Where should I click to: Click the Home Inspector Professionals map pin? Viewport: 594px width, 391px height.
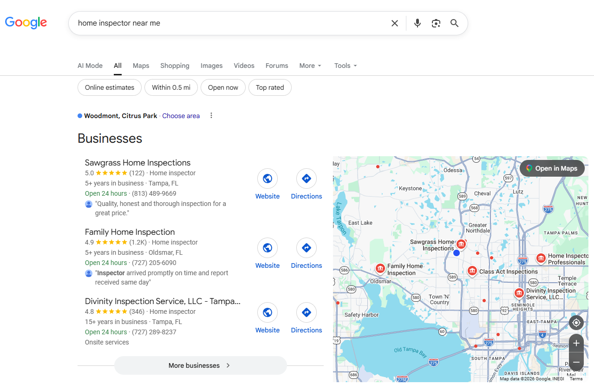point(541,258)
